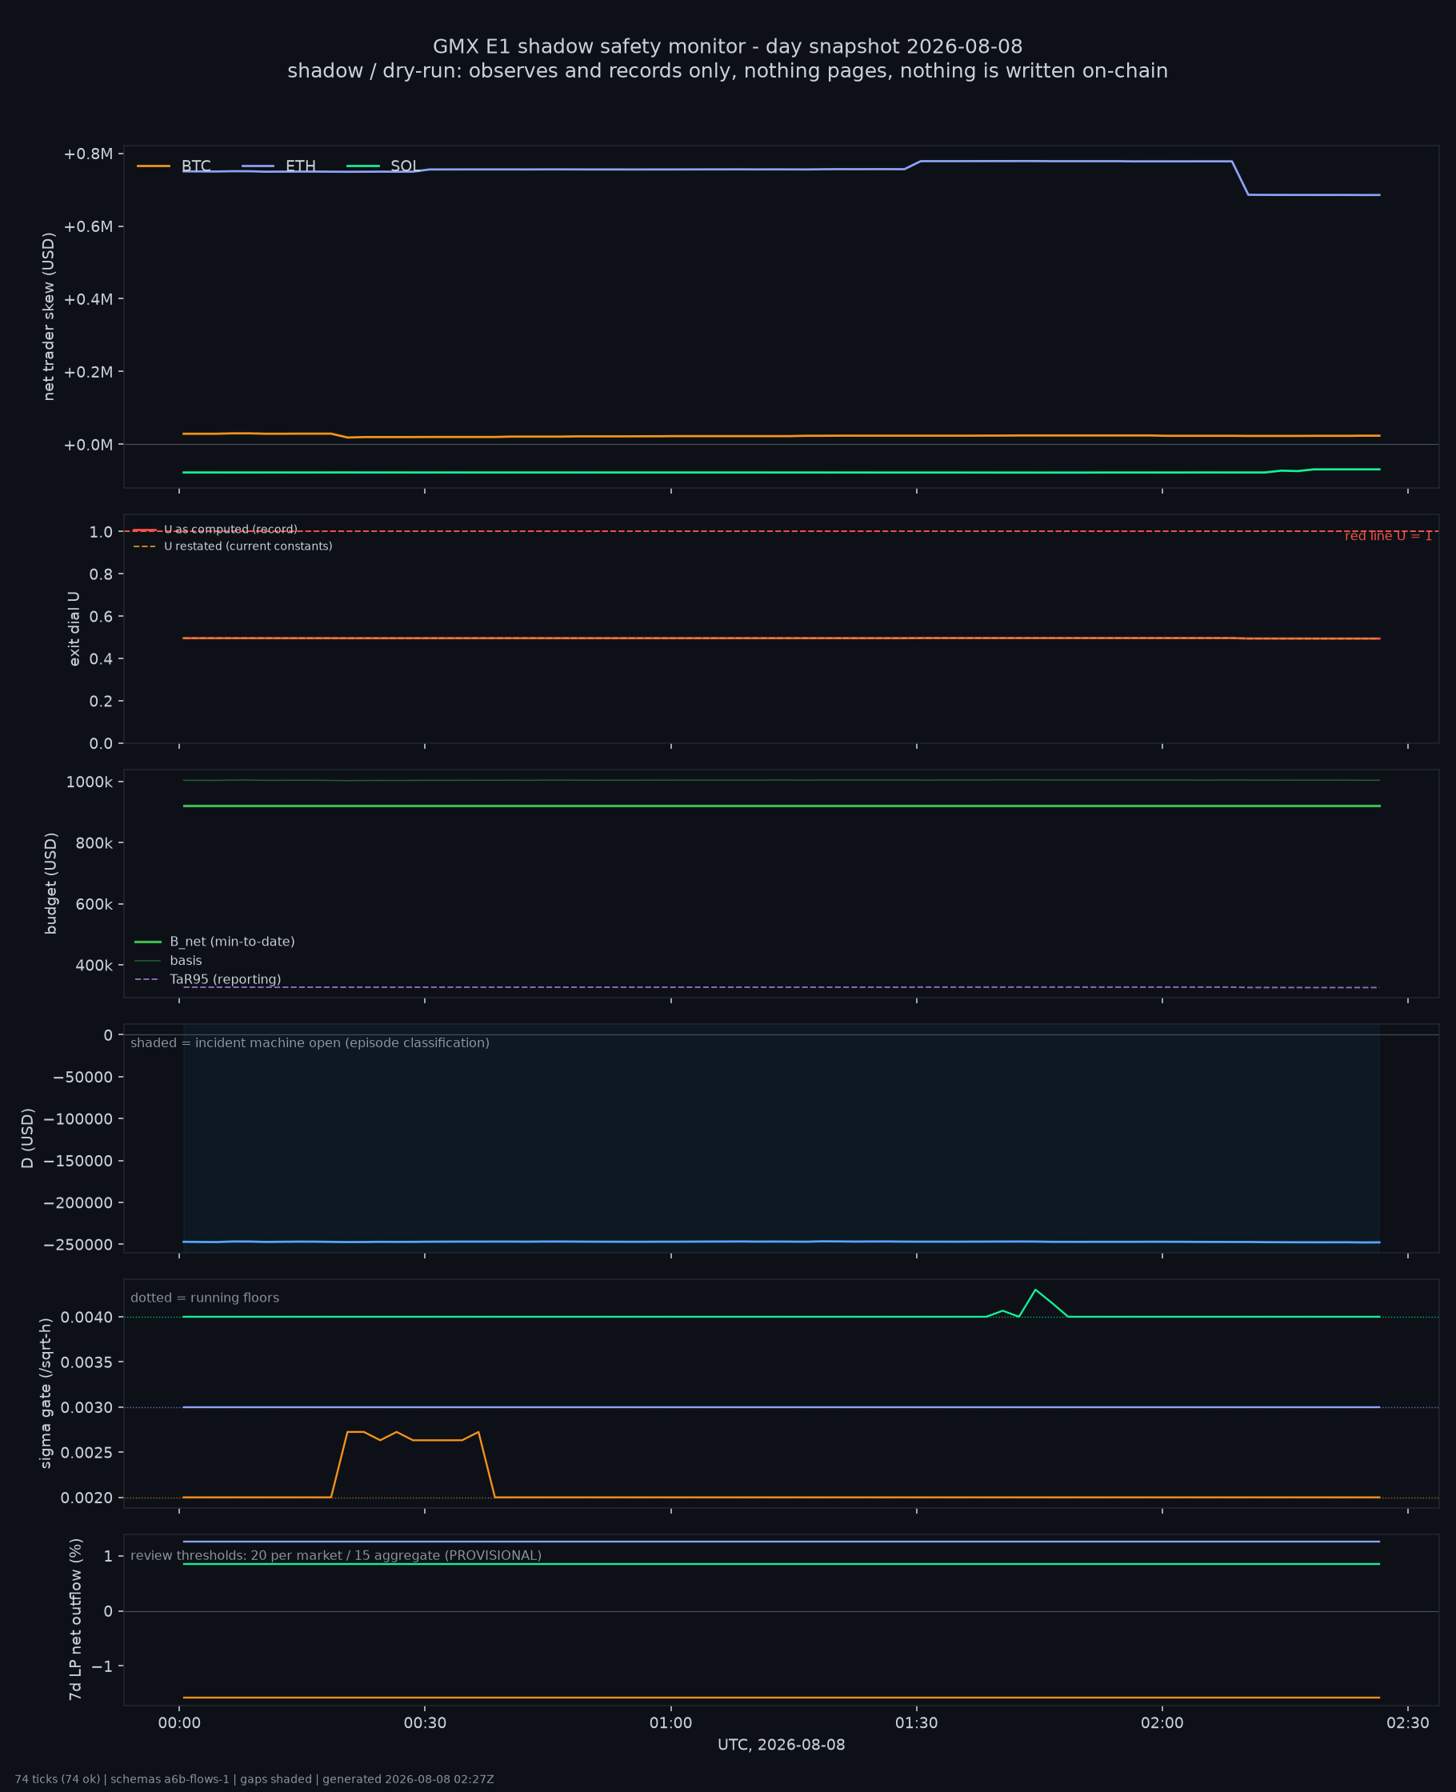The height and width of the screenshot is (1792, 1456).
Task: Click the '02:00' time axis label
Action: pyautogui.click(x=1162, y=1723)
